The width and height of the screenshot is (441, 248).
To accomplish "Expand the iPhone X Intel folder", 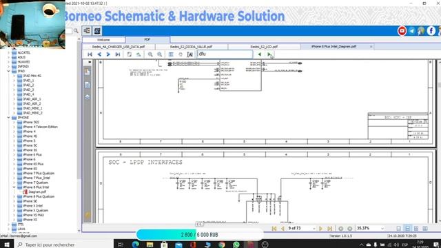I will click(14, 205).
